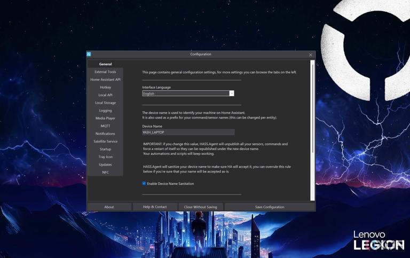
Task: Go to the Local API tab
Action: click(105, 95)
